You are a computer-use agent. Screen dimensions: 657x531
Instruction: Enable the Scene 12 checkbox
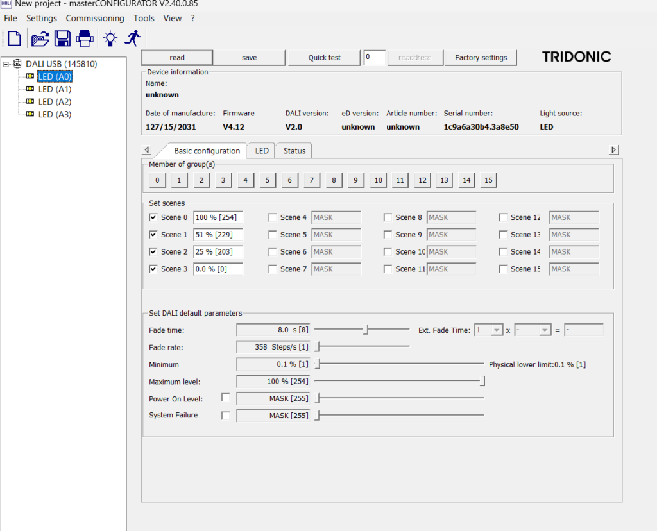pos(503,217)
